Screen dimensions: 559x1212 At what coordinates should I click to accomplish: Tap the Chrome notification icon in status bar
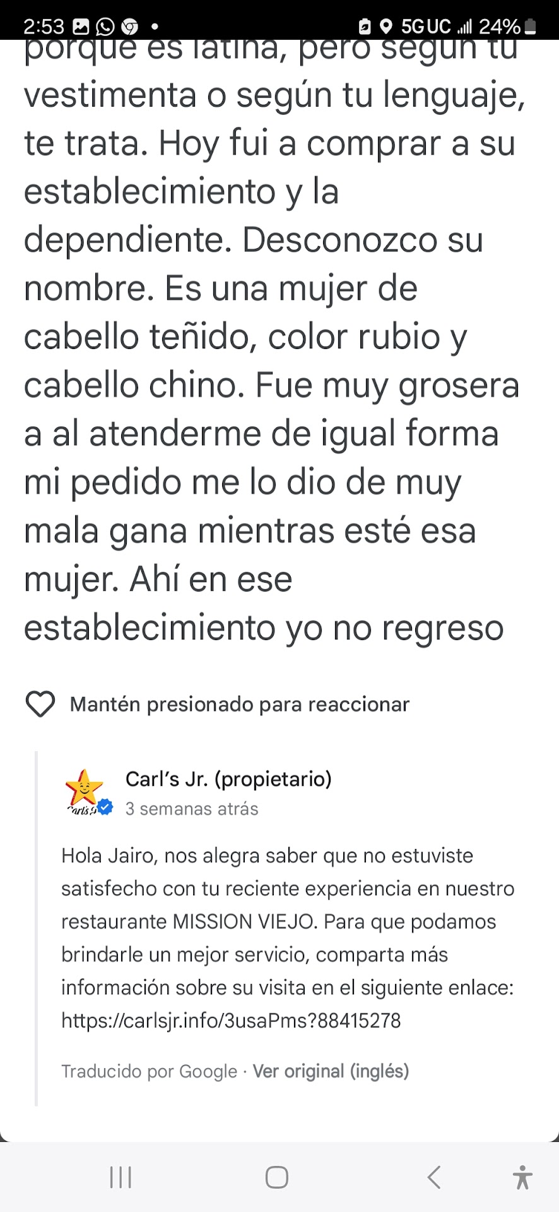pyautogui.click(x=129, y=27)
